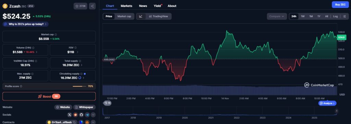Click Volume (24h) info icon
Image resolution: width=351 pixels, height=124 pixels.
(33, 48)
